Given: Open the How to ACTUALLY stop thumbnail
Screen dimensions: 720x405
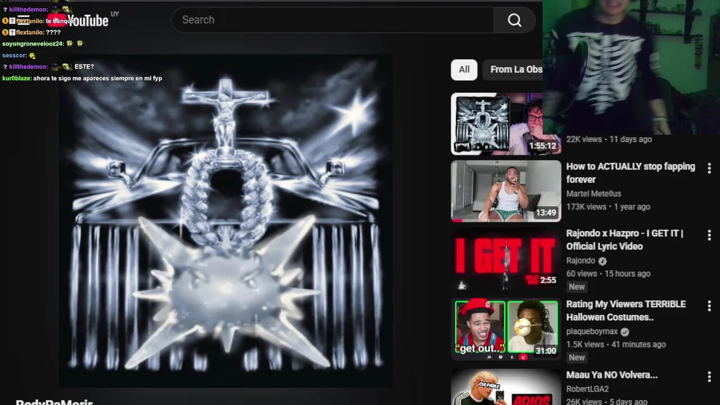Looking at the screenshot, I should pyautogui.click(x=506, y=191).
